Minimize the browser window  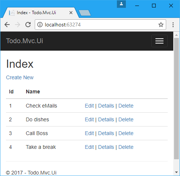click(137, 6)
